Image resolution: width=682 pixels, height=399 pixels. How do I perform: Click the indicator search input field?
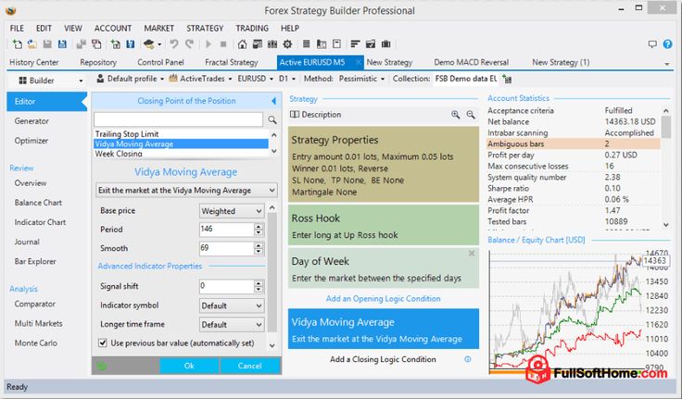(x=178, y=119)
